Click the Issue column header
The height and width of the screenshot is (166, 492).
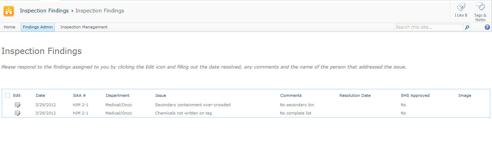click(161, 95)
